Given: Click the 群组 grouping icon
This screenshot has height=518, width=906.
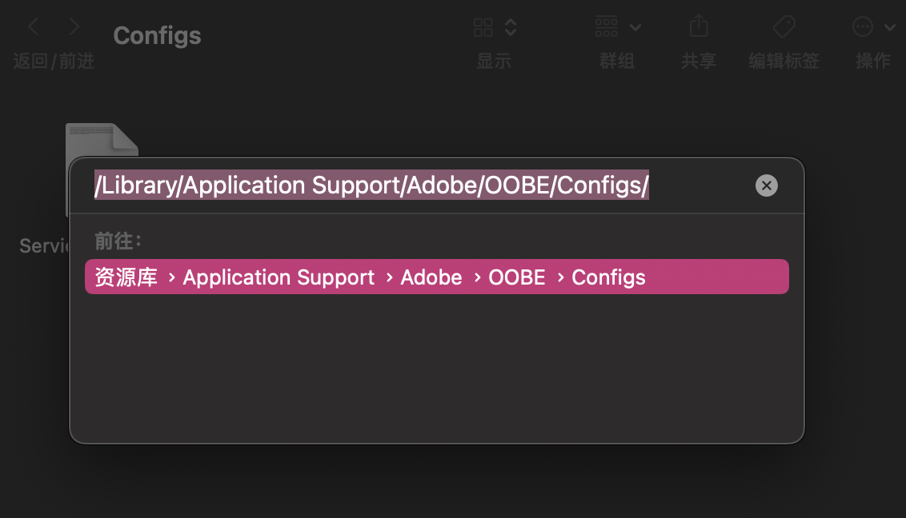Looking at the screenshot, I should coord(605,26).
